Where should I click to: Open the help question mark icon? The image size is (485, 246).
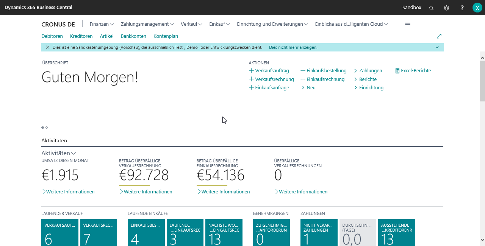coord(462,8)
